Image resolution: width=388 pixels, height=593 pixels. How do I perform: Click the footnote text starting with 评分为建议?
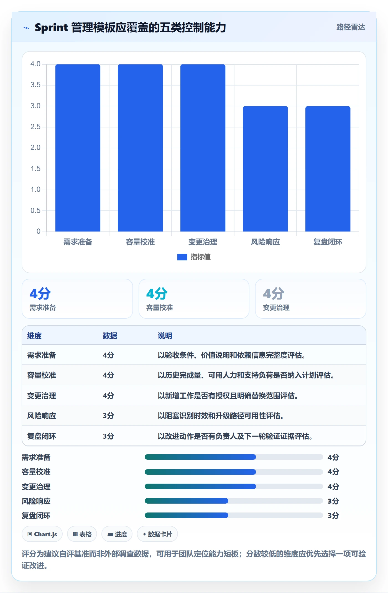194,560
